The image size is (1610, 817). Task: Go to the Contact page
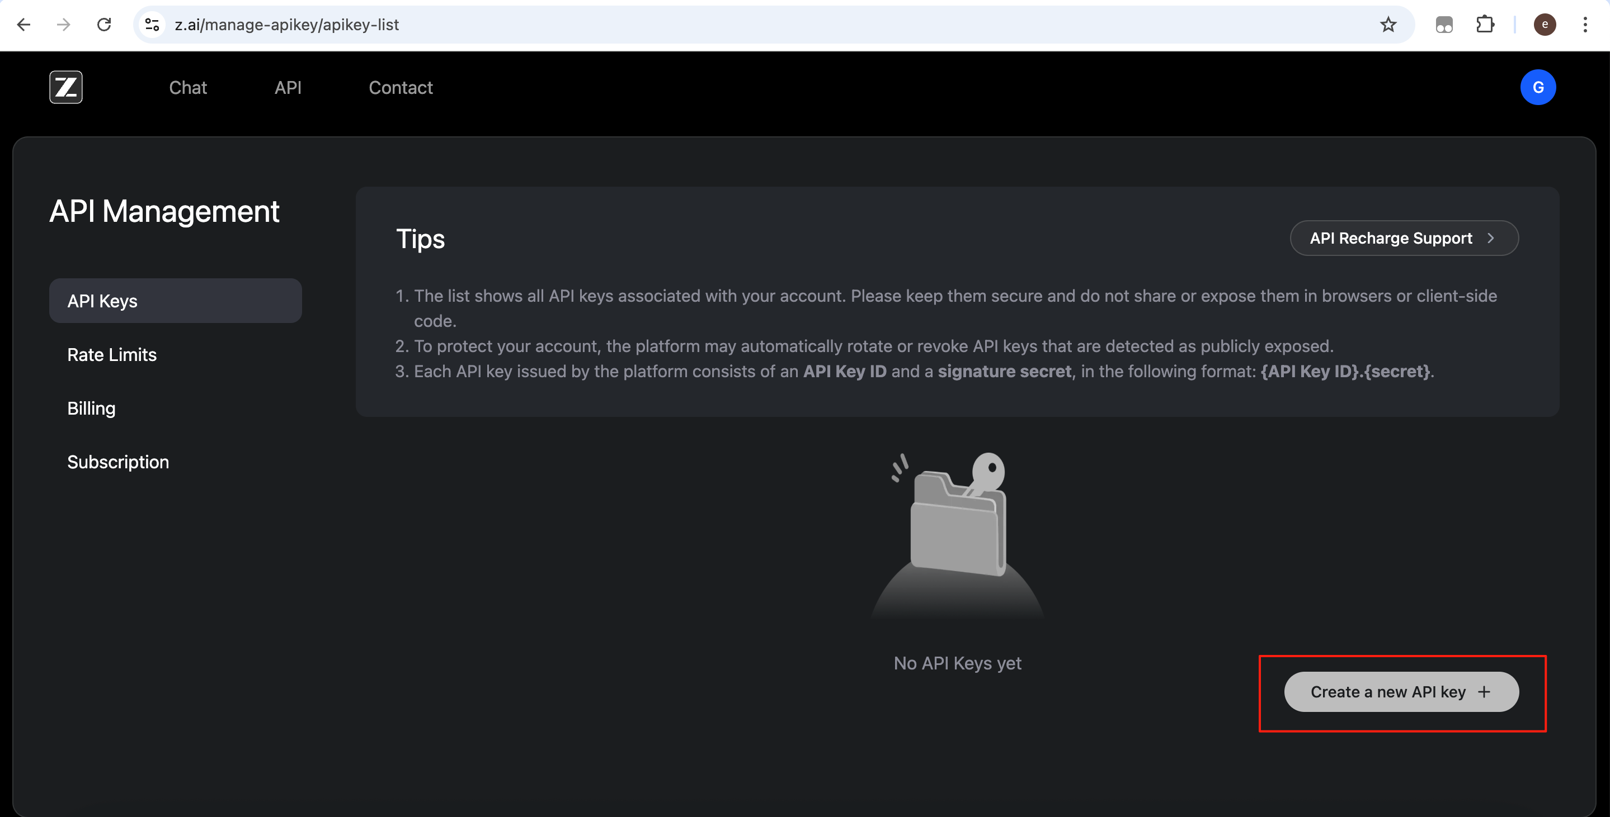tap(401, 87)
